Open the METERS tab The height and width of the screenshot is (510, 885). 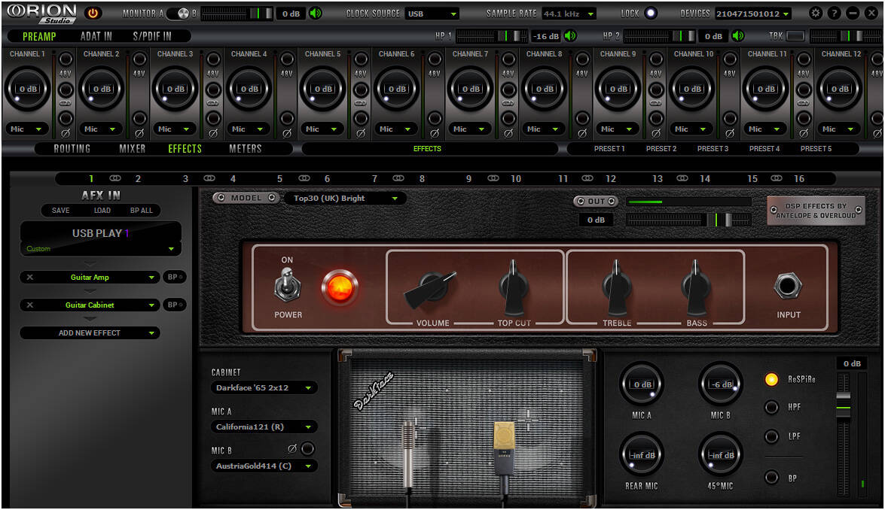coord(245,149)
